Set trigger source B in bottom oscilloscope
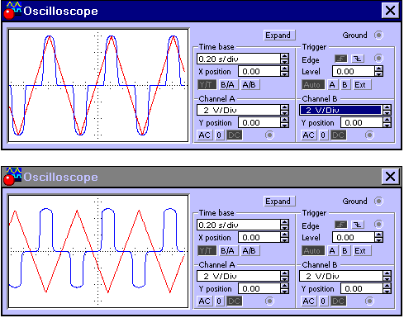The image size is (404, 318). (345, 251)
